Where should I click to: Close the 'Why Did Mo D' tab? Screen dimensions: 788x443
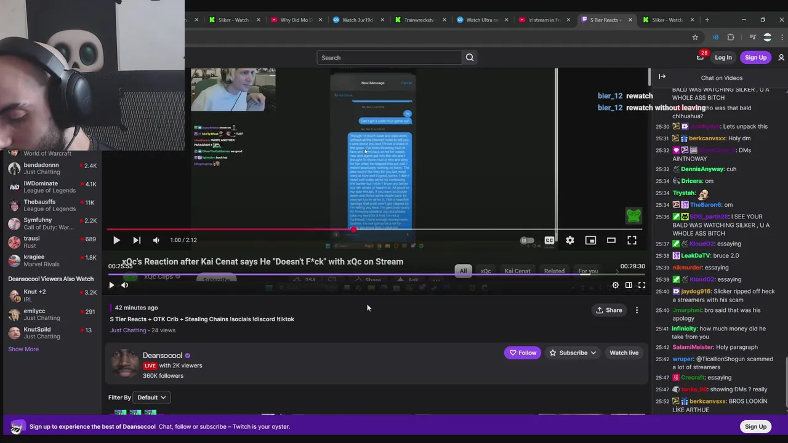point(321,20)
